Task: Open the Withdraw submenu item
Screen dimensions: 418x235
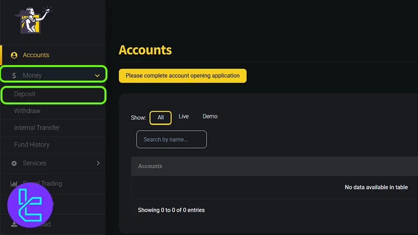Action: click(x=27, y=111)
